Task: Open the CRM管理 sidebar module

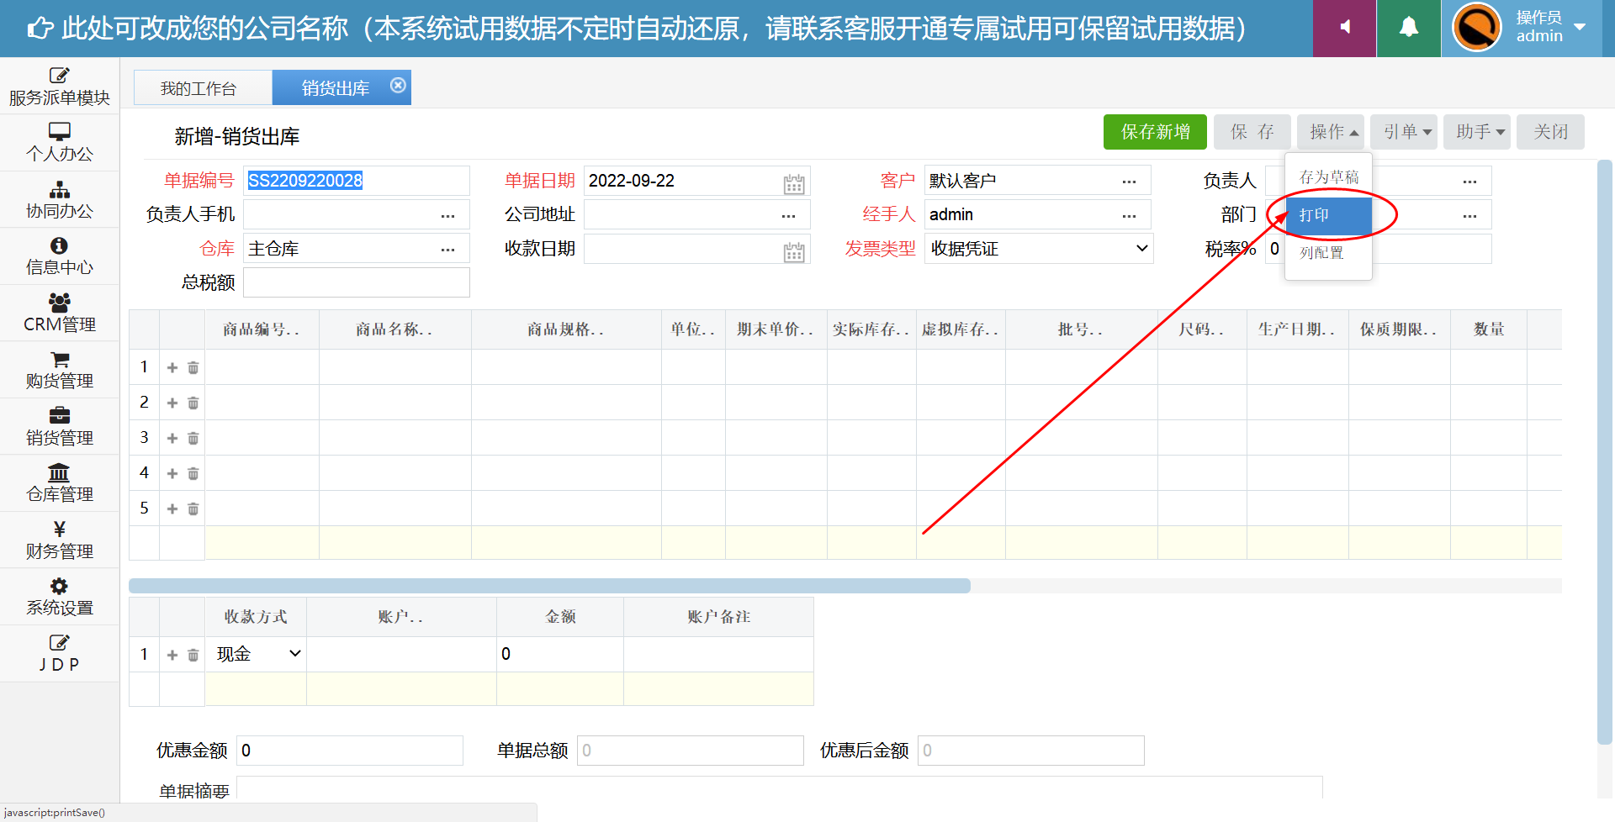Action: click(59, 313)
